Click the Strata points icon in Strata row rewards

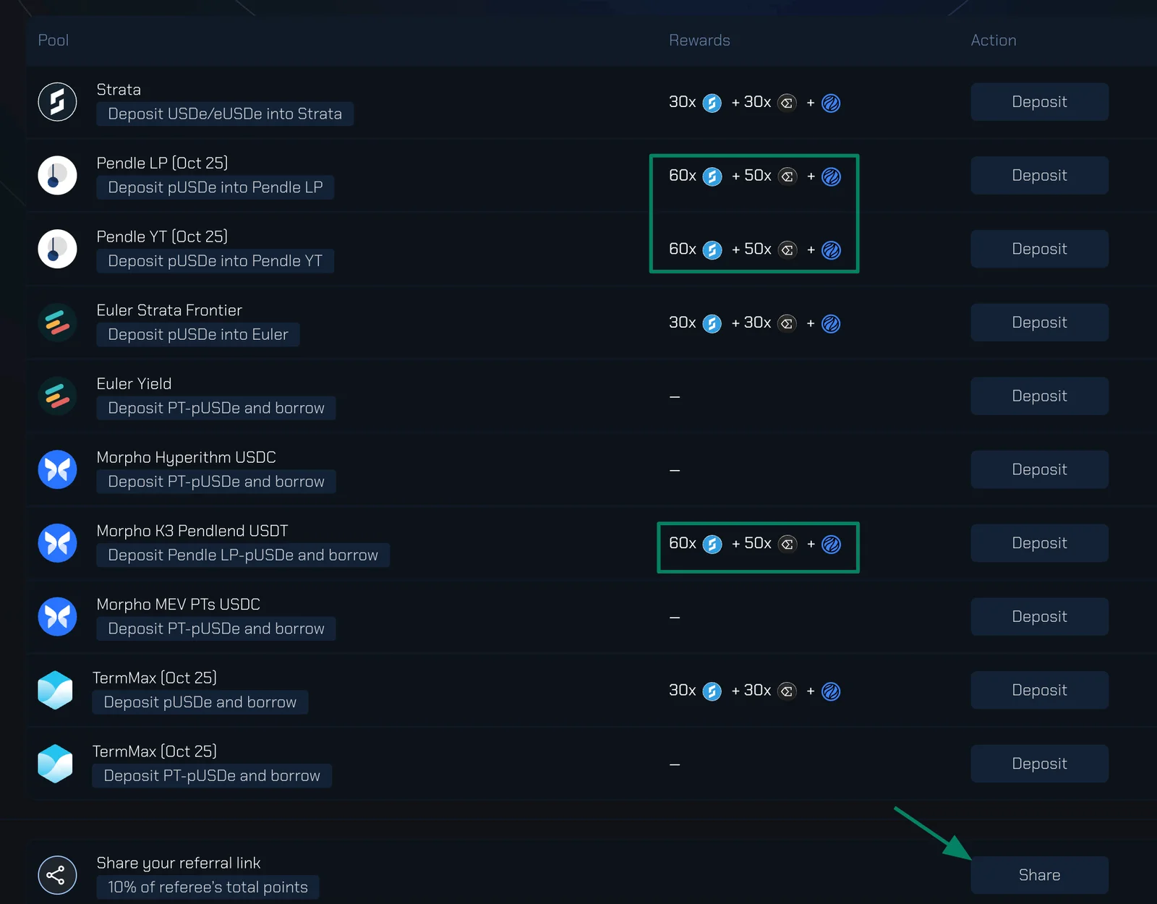pos(712,103)
